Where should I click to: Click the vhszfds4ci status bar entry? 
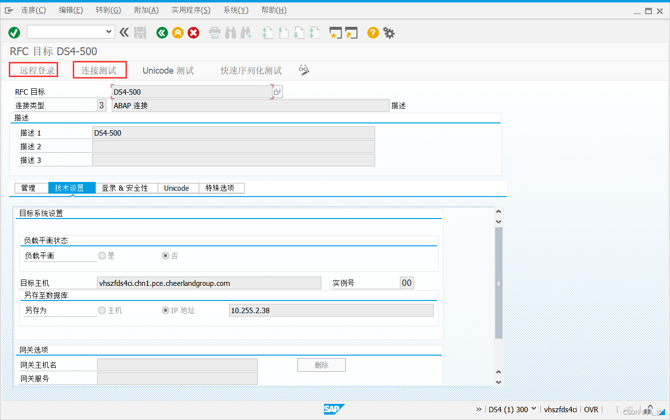click(561, 409)
